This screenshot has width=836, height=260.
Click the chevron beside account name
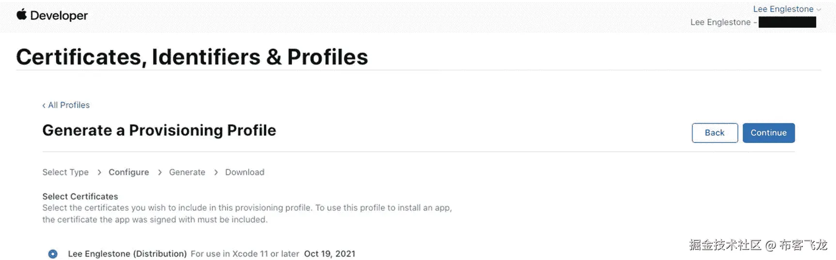click(x=819, y=10)
